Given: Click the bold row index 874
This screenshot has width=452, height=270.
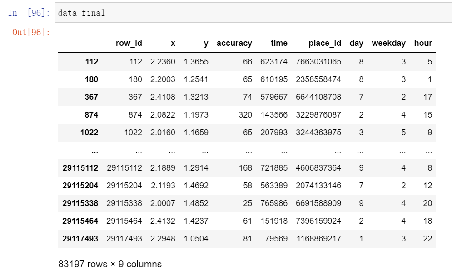Looking at the screenshot, I should (x=91, y=115).
